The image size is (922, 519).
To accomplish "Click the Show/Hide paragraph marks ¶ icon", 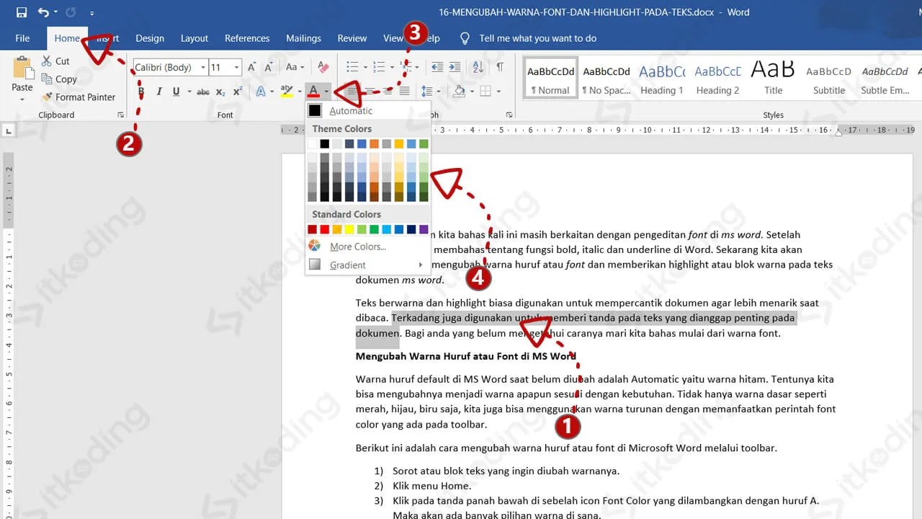I will coord(500,67).
